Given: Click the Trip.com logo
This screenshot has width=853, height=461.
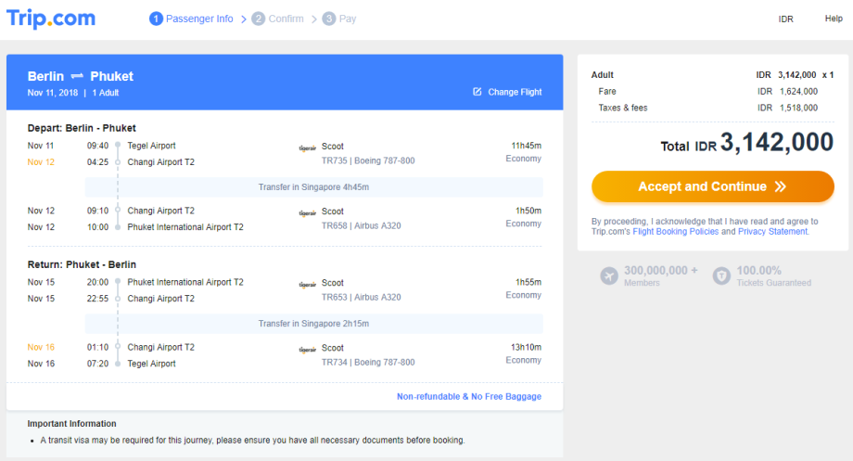Looking at the screenshot, I should click(51, 19).
